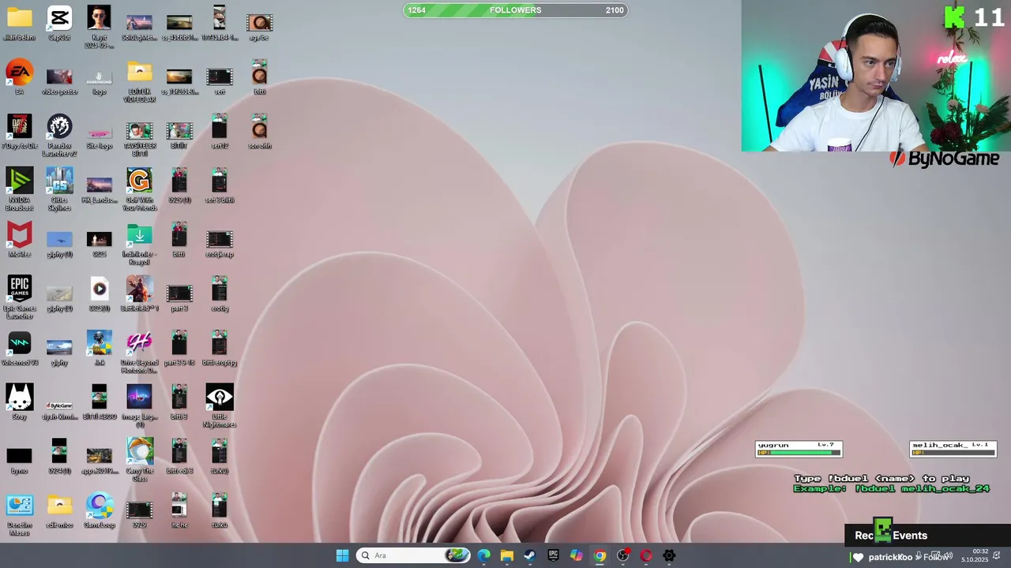This screenshot has height=568, width=1011.
Task: Open the CapCut desktop shortcut
Action: [59, 23]
